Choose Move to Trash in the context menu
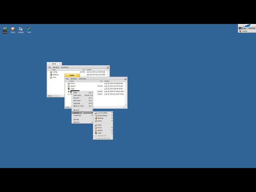The width and height of the screenshot is (256, 192). (x=82, y=106)
